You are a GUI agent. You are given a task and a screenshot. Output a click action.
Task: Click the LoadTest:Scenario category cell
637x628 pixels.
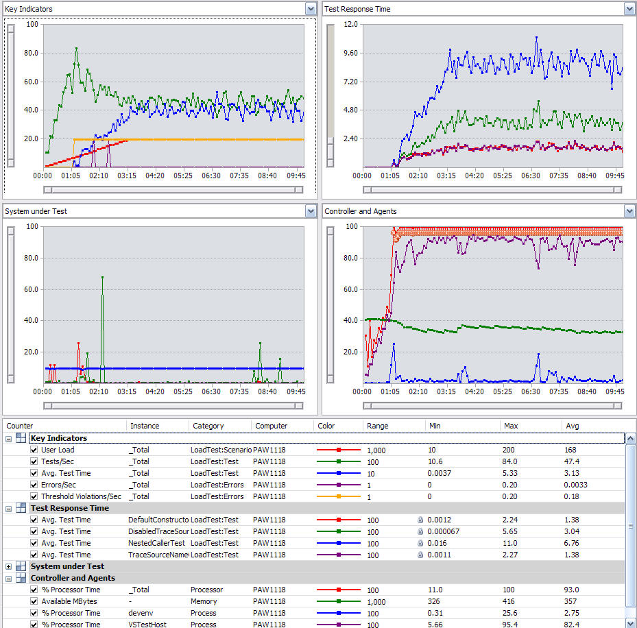[221, 450]
